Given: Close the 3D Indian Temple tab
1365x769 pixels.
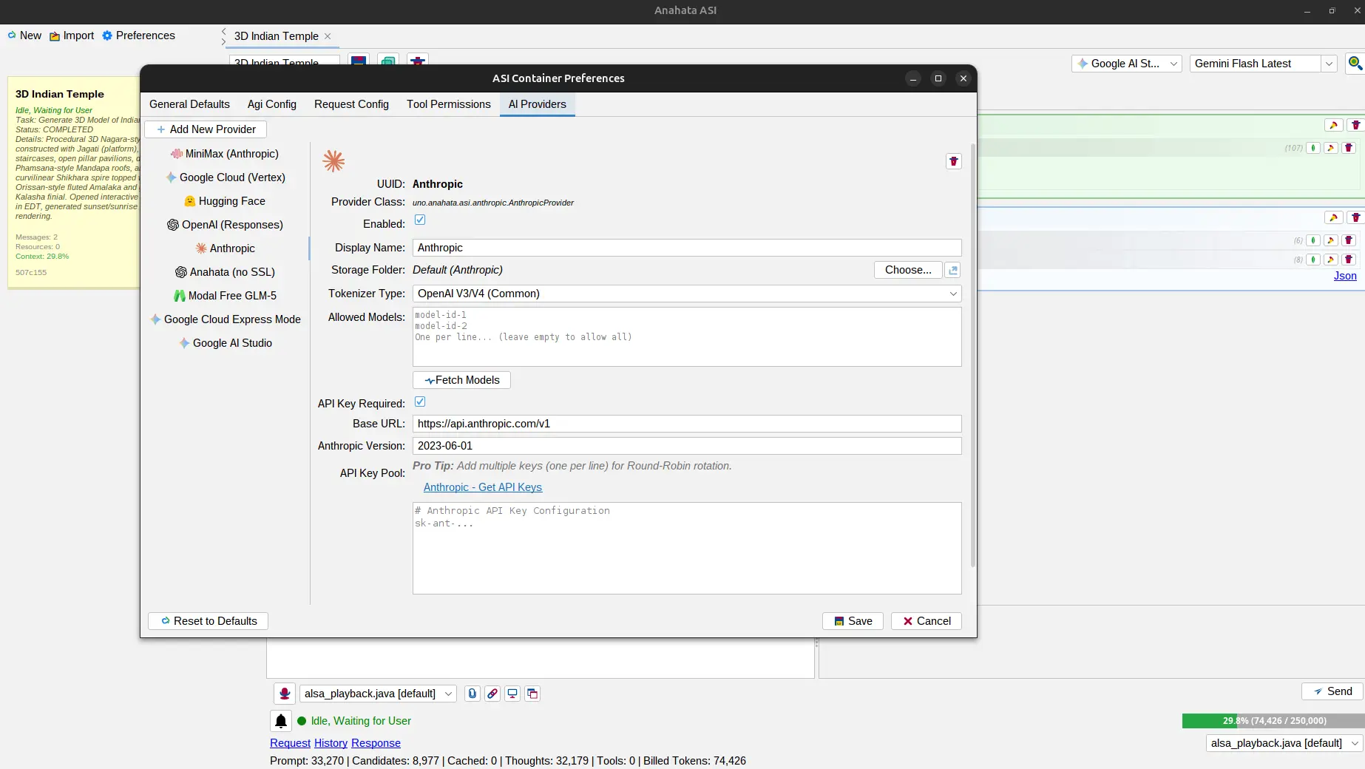Looking at the screenshot, I should coord(328,36).
